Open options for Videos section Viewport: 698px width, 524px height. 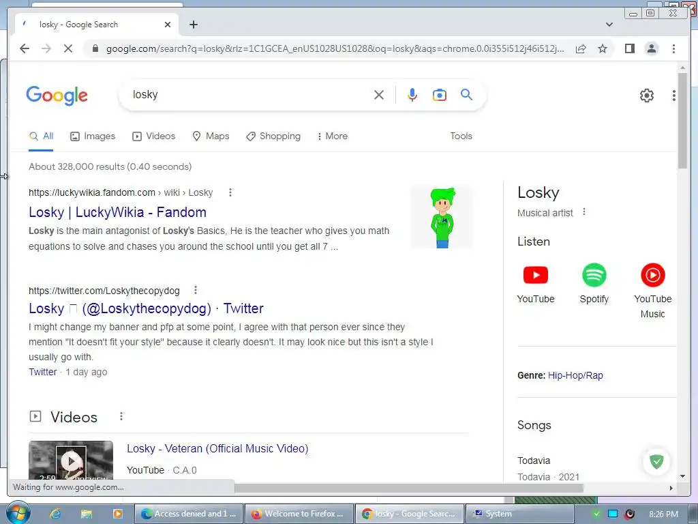pos(121,417)
